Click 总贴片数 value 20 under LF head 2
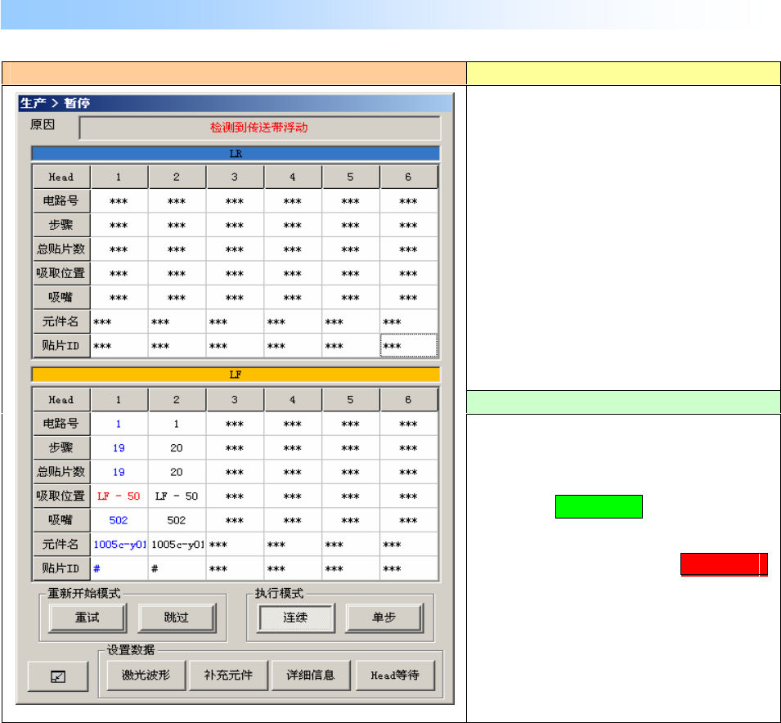This screenshot has height=723, width=781. [x=177, y=472]
